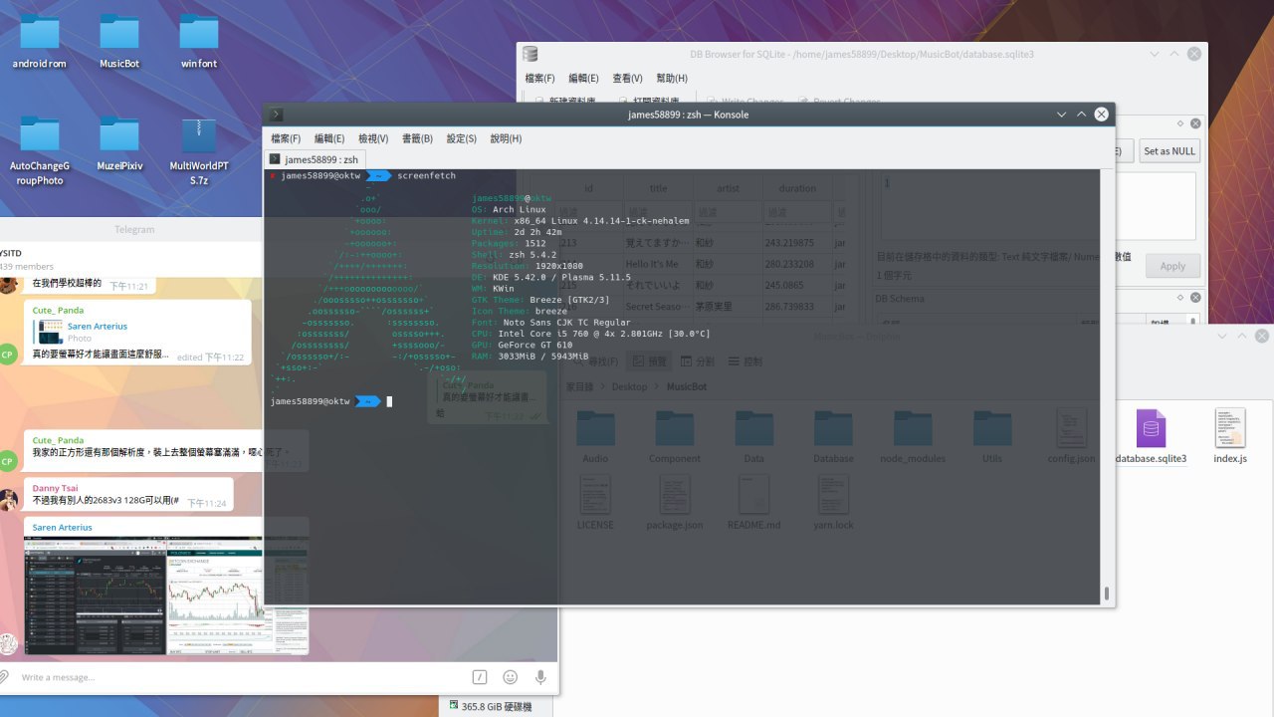Click Set as NULL button in DB Browser
This screenshot has height=717, width=1274.
(1169, 151)
